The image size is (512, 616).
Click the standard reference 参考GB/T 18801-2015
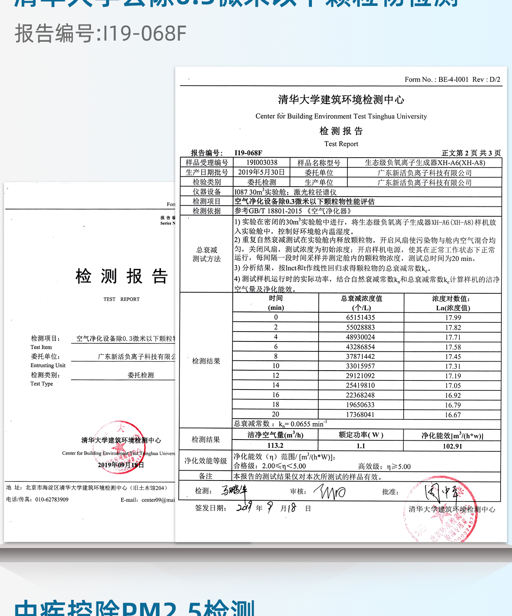click(292, 211)
